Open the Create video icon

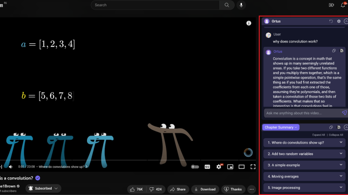point(331,5)
